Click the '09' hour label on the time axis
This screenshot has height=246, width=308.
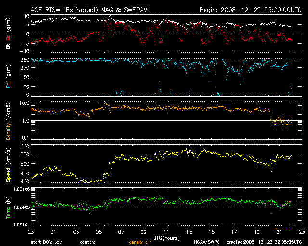(144, 232)
